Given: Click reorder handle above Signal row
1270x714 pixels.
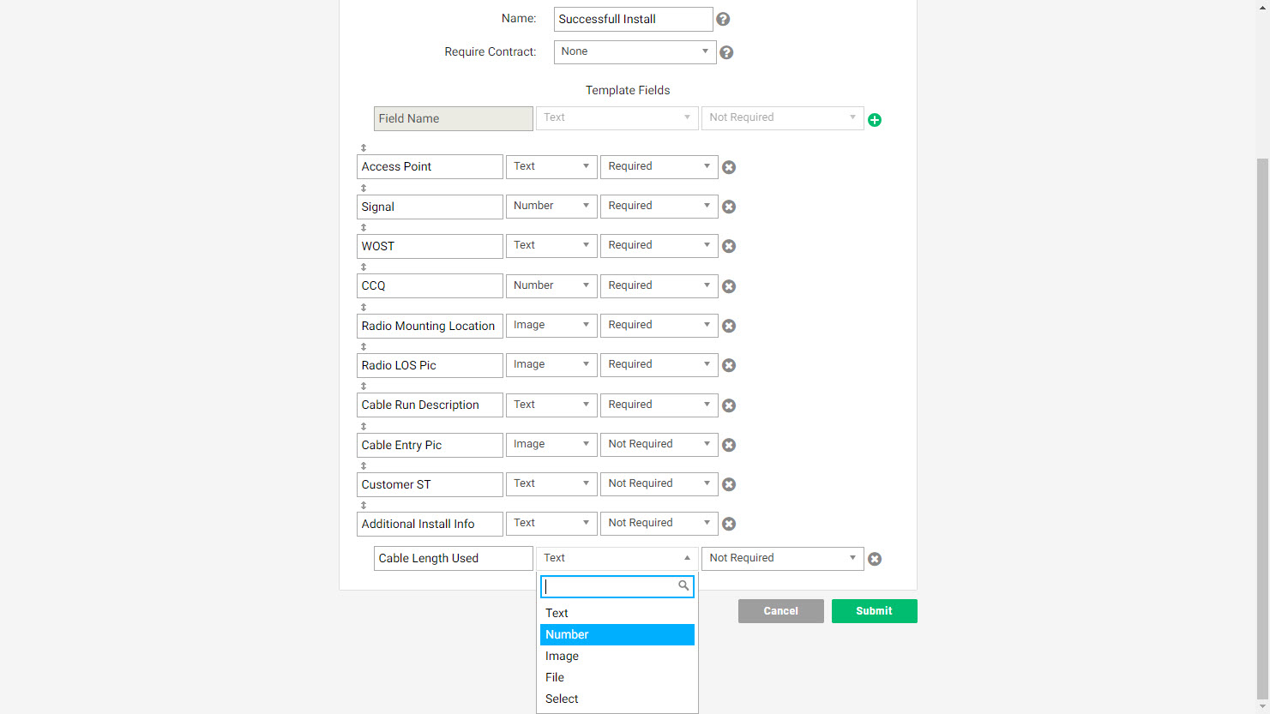Looking at the screenshot, I should coord(364,188).
